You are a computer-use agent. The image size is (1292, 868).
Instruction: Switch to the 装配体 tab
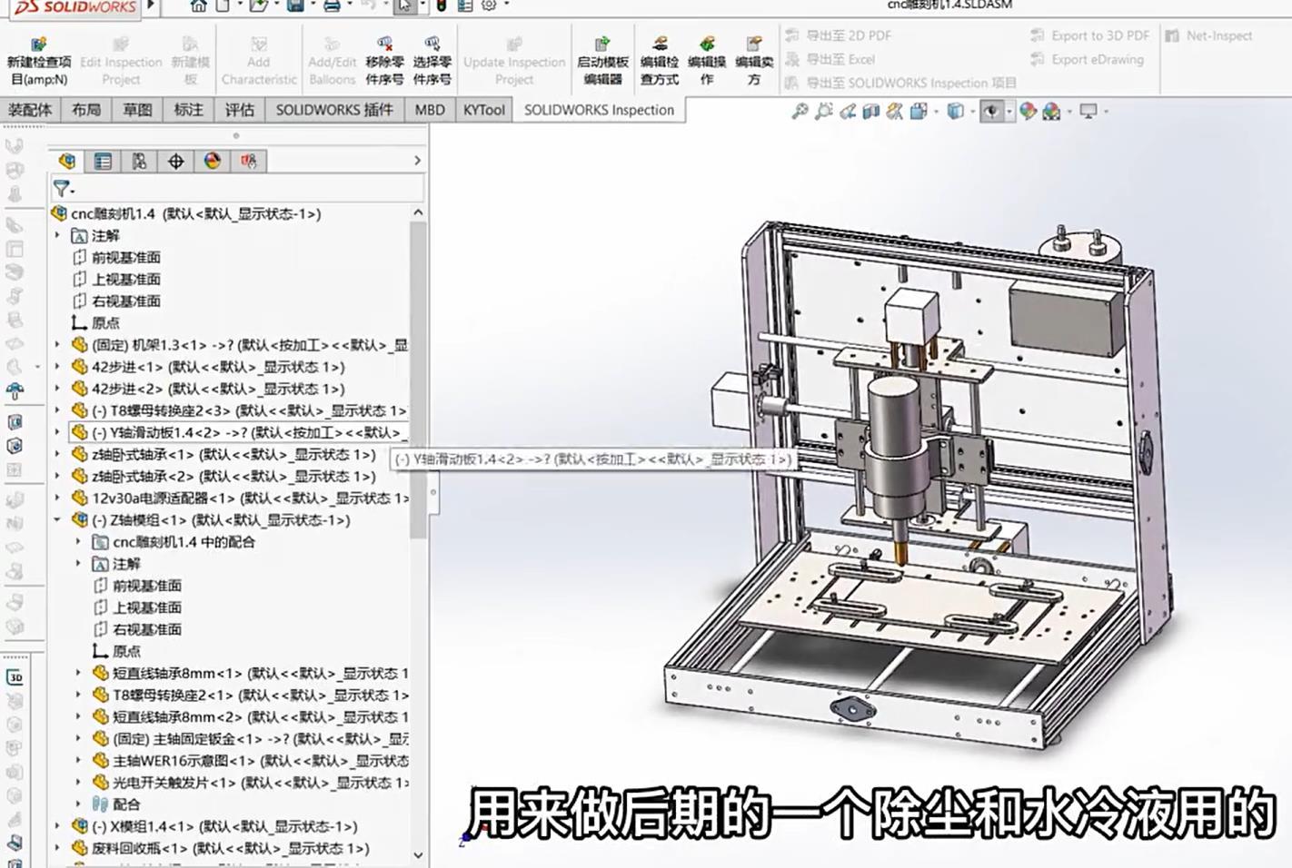coord(30,110)
